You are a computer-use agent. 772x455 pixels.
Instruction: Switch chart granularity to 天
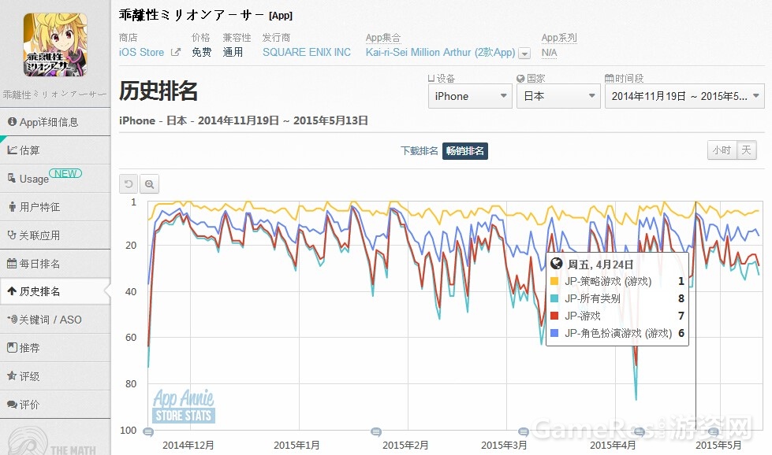click(747, 150)
